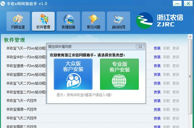
Task: Update 丰收宝中钞一代key驱动程序
Action: coord(176,57)
